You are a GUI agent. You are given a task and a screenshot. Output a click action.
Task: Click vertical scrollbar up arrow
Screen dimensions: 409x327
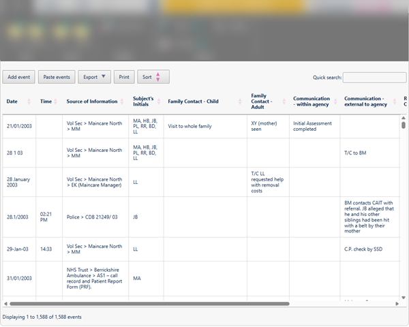click(404, 118)
